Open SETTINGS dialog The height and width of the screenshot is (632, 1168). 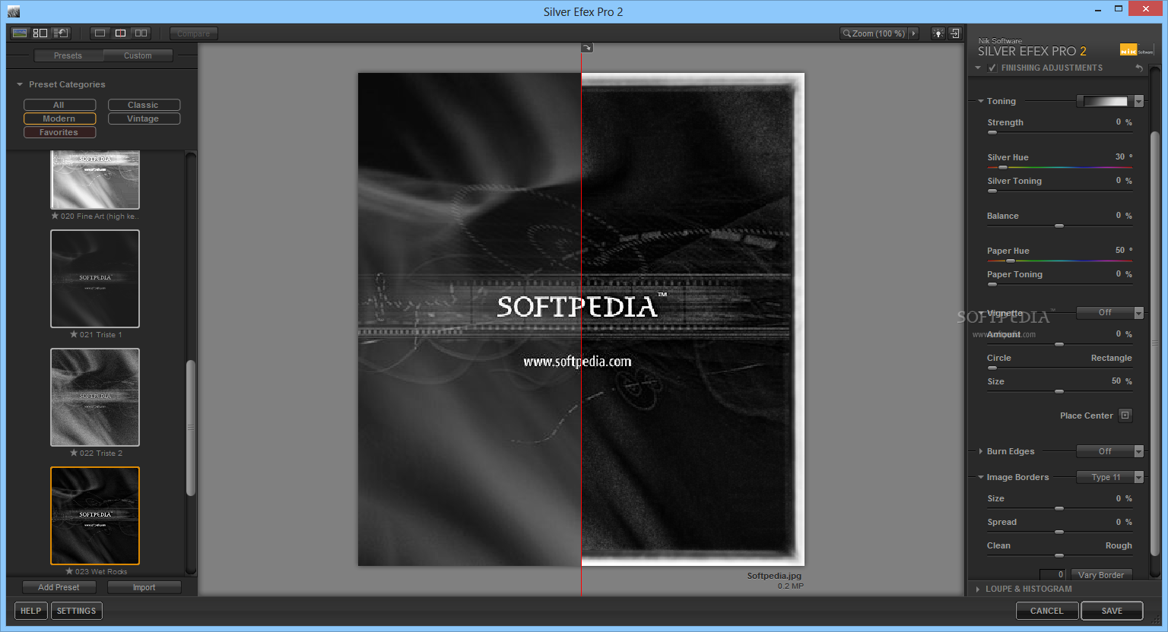(77, 611)
